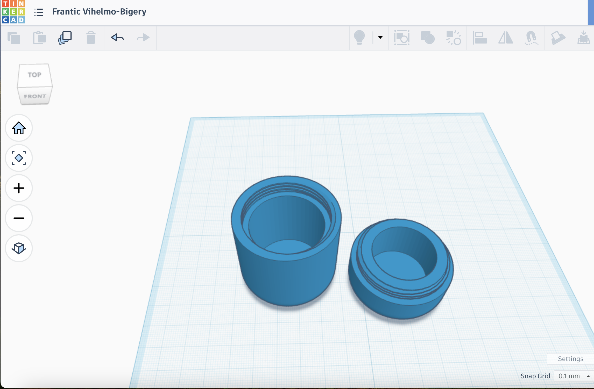Click the Notes tag icon
The height and width of the screenshot is (389, 594).
(558, 38)
